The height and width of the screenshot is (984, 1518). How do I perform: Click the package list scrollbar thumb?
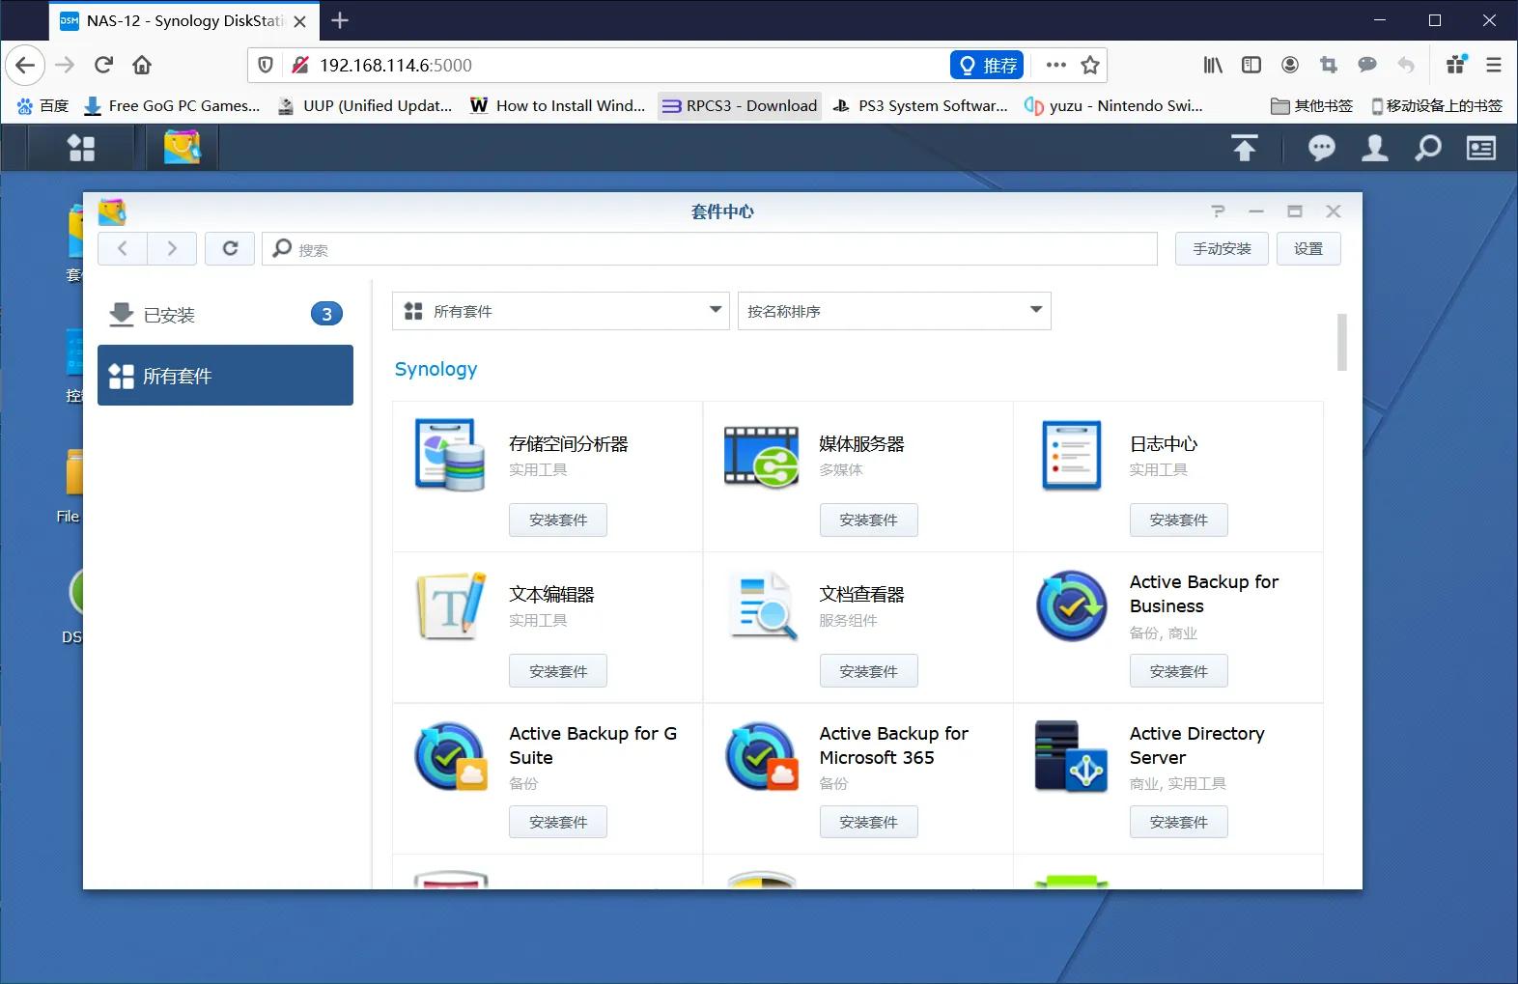pos(1341,342)
